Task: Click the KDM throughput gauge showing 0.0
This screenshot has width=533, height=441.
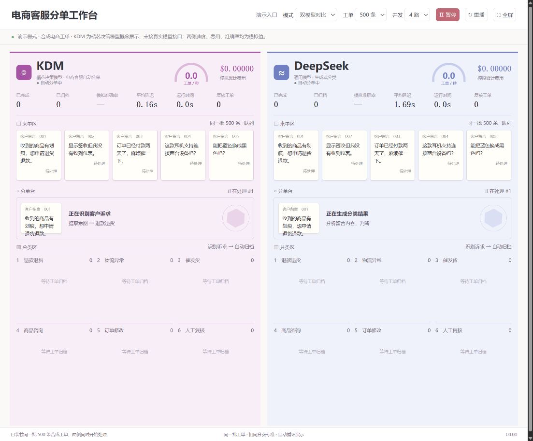Action: tap(191, 74)
